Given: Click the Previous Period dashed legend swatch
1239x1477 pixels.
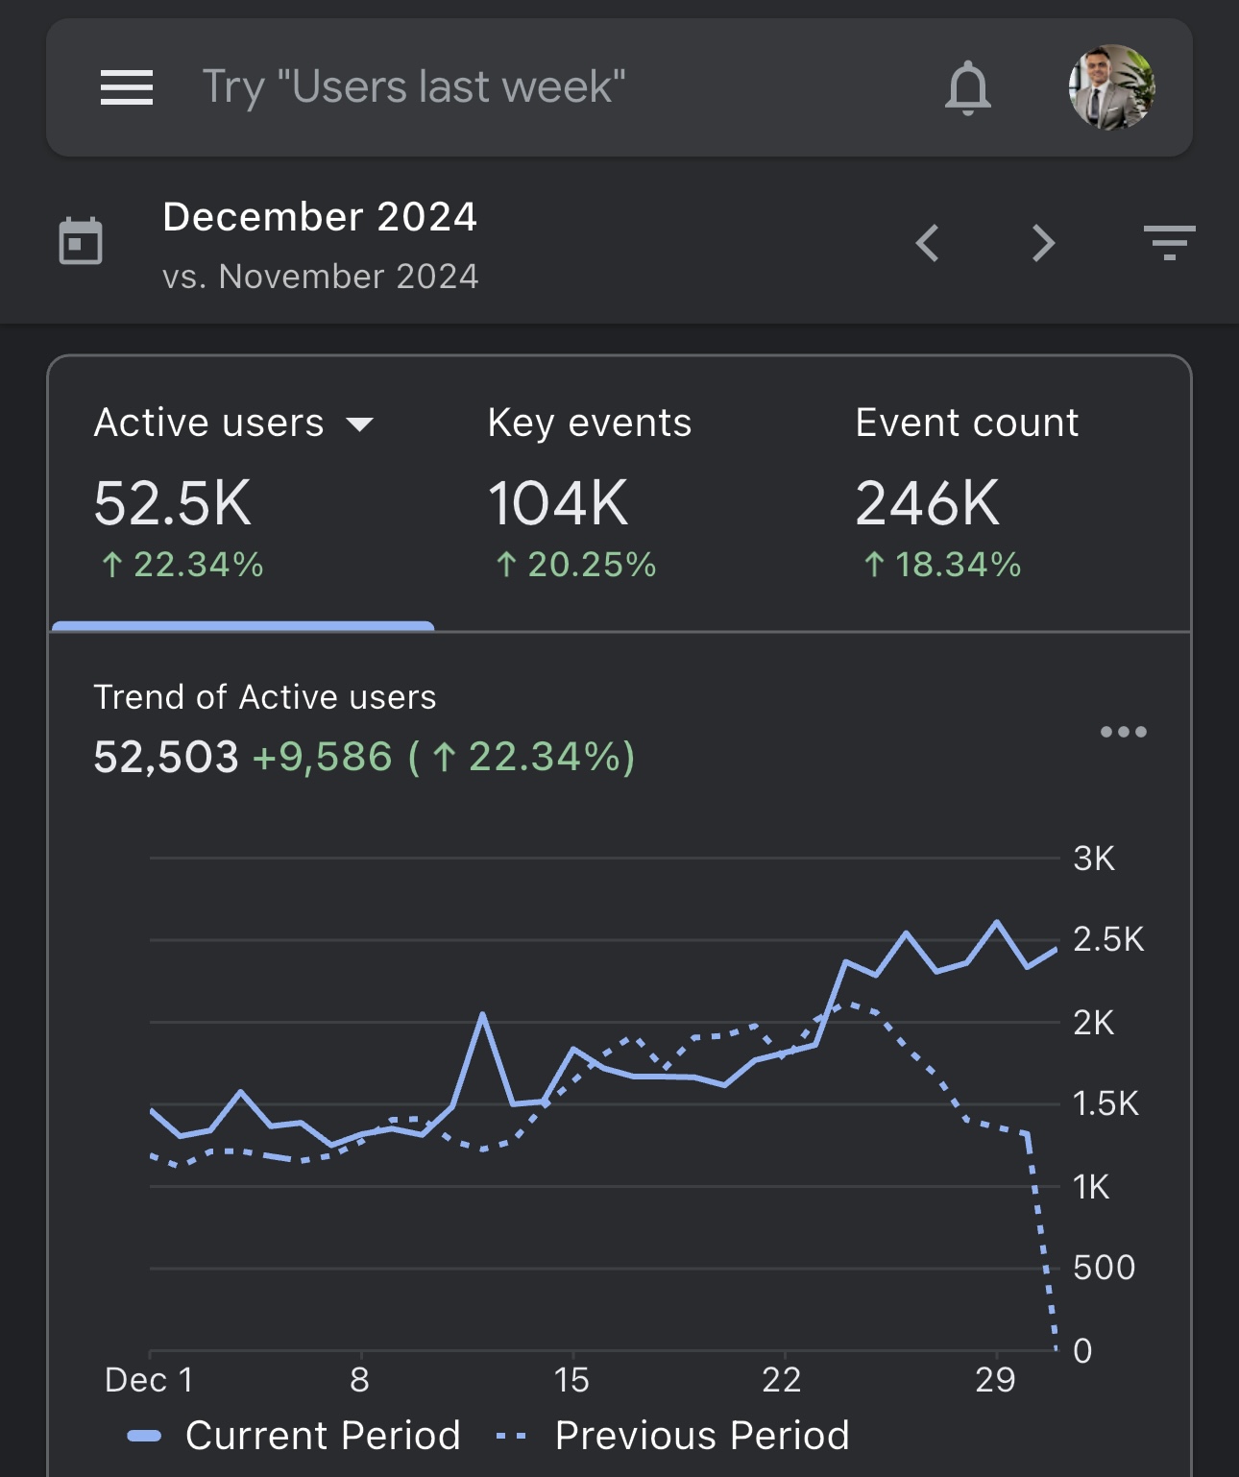Looking at the screenshot, I should pos(512,1437).
